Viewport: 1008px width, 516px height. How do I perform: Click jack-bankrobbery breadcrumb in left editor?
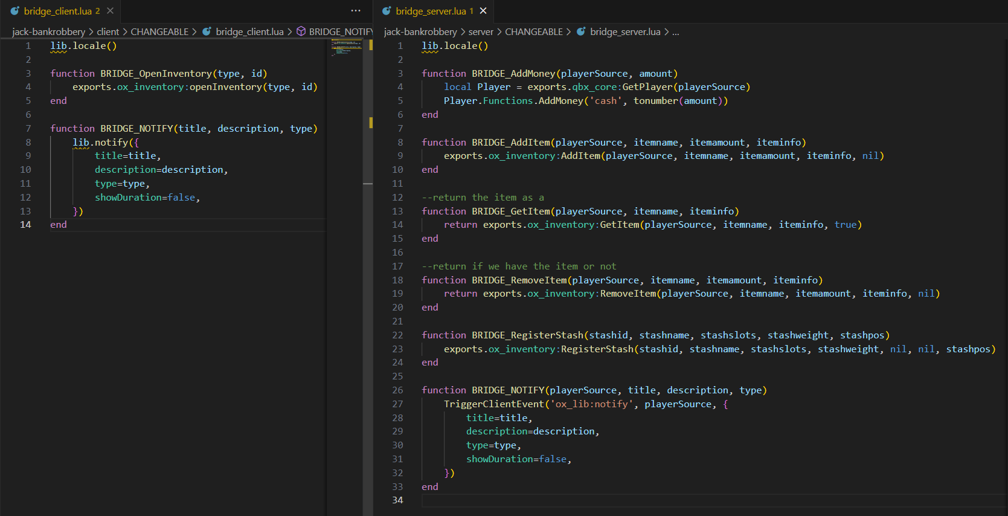click(48, 31)
